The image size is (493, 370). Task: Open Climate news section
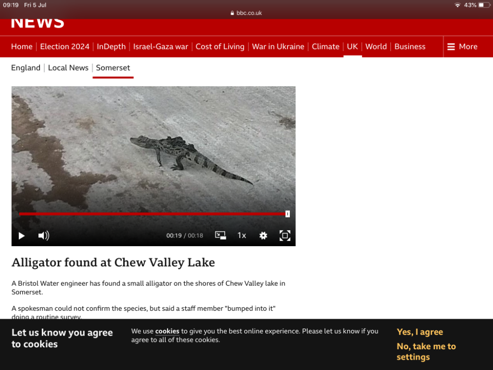325,46
